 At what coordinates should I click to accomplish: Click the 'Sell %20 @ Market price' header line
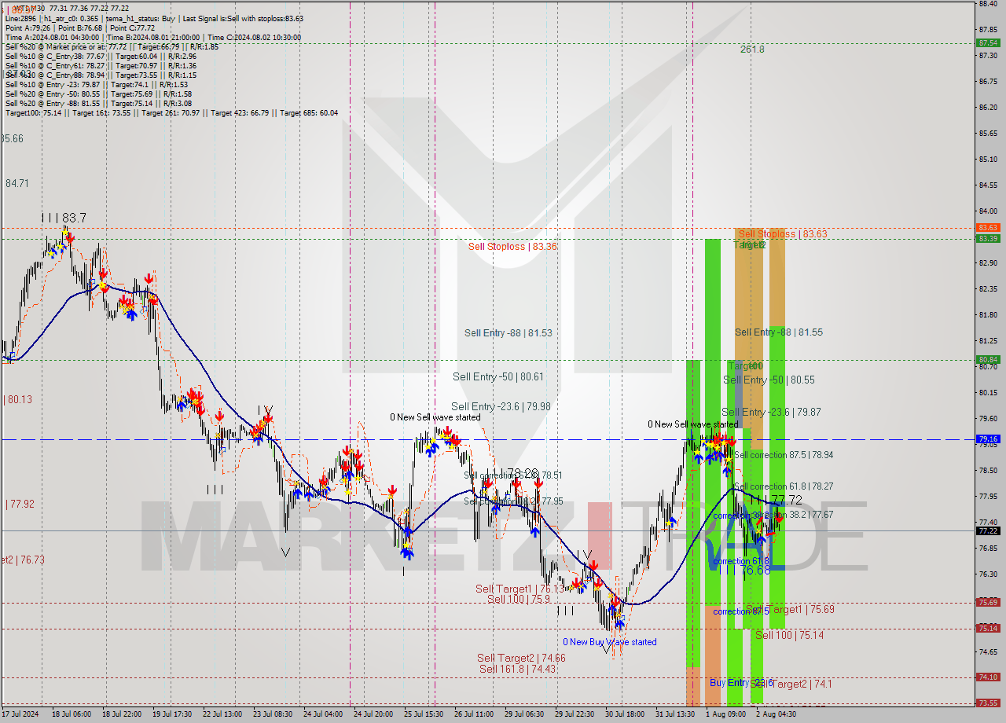pos(112,46)
